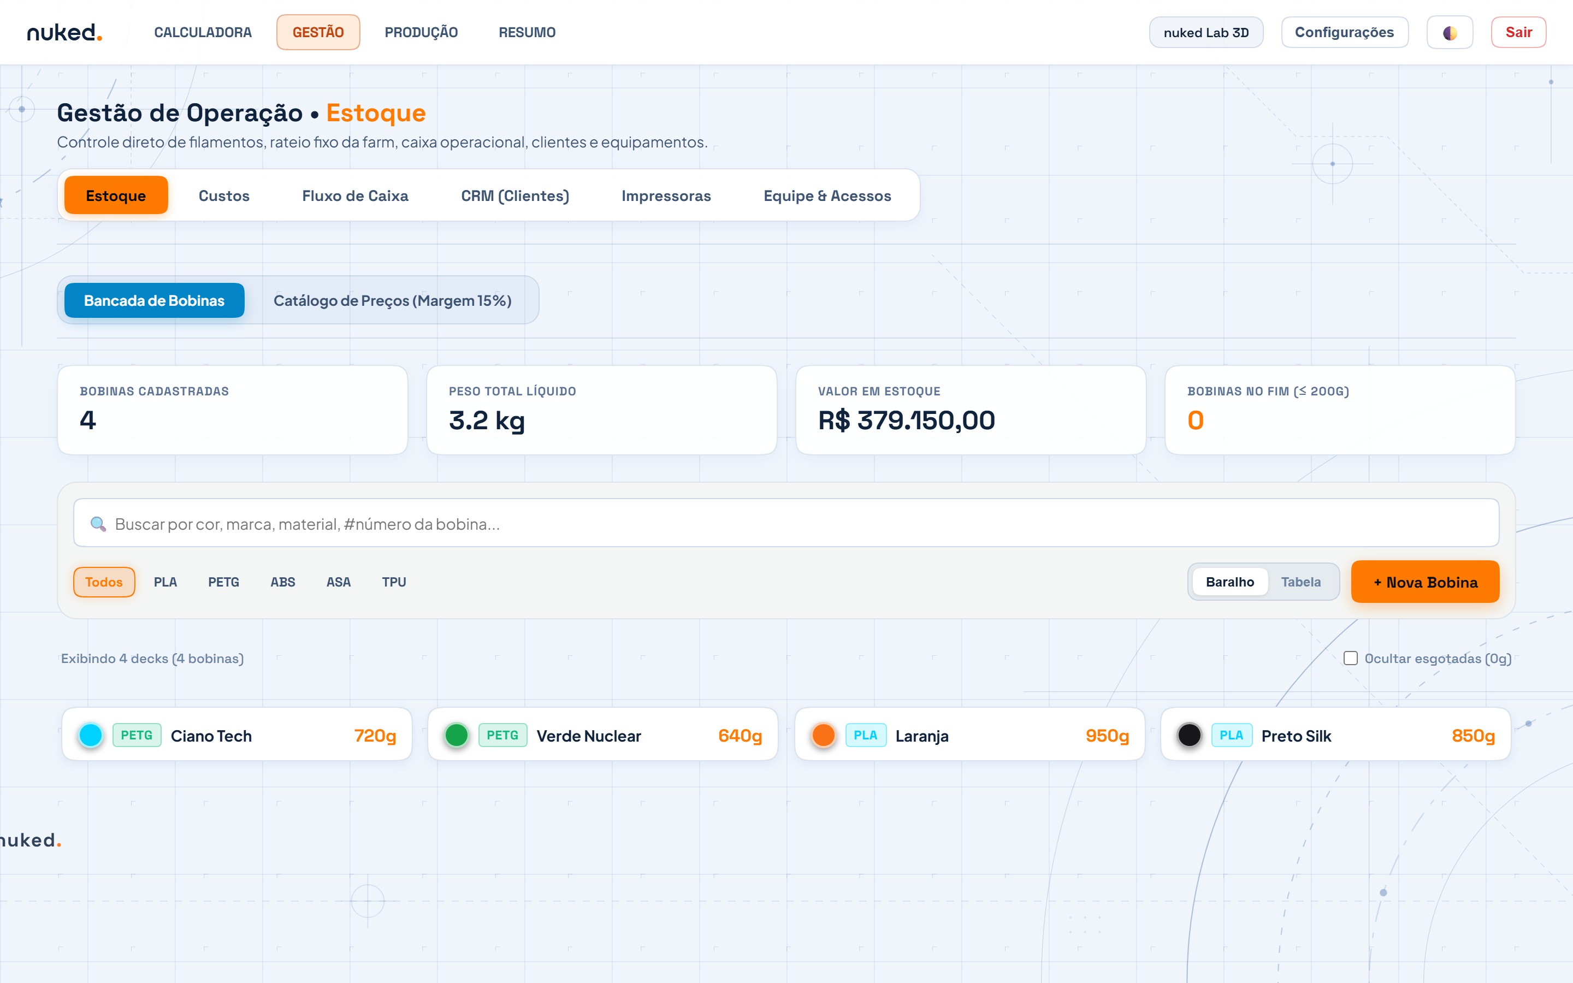Click the nuked logo in header
Image resolution: width=1573 pixels, height=983 pixels.
(64, 32)
